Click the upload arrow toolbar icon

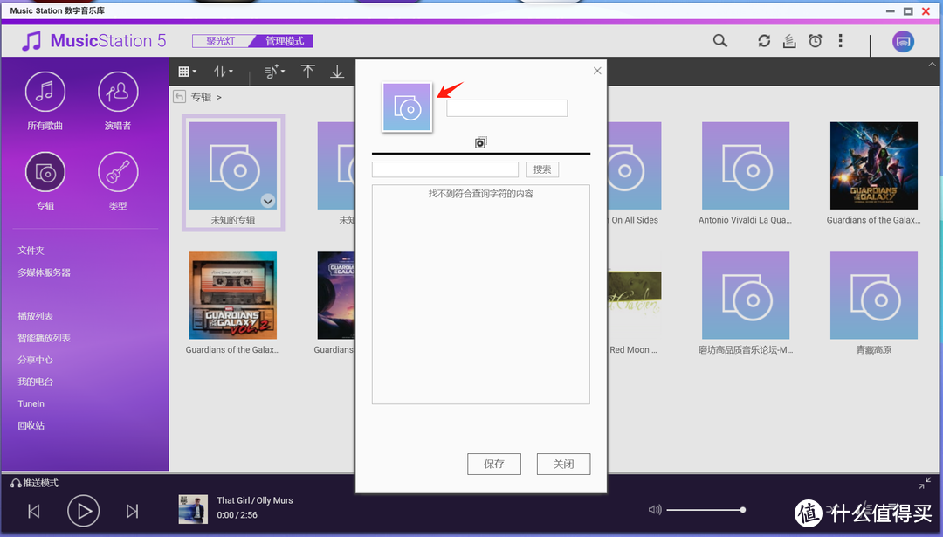click(307, 72)
